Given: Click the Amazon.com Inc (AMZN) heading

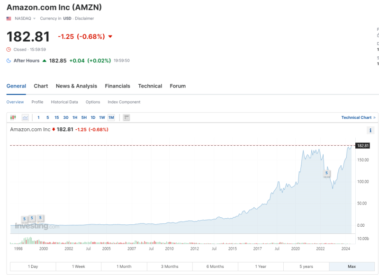Looking at the screenshot, I should pyautogui.click(x=54, y=7).
